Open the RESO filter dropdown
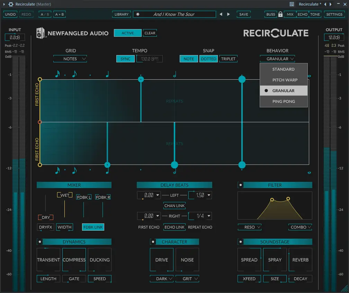 250,227
